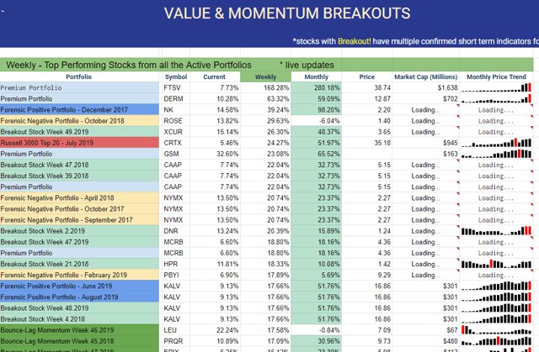This screenshot has height=352, width=539.
Task: Click the Weekly column header
Action: click(x=265, y=76)
